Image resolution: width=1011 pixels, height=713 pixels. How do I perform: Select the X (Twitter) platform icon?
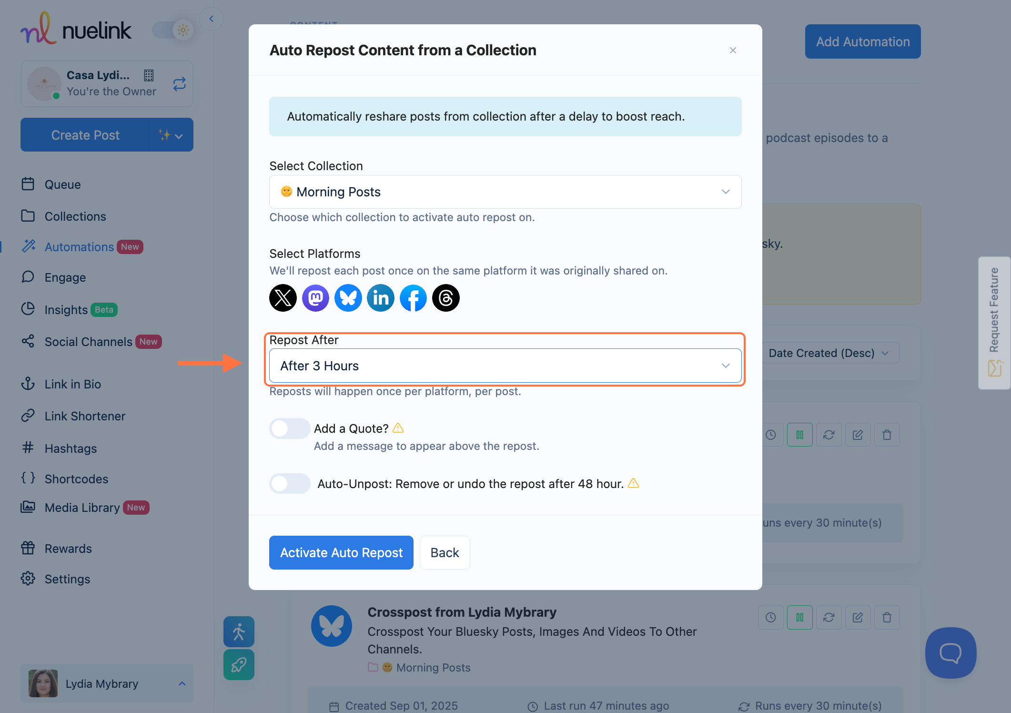pyautogui.click(x=283, y=298)
